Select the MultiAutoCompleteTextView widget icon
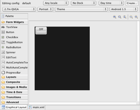Image resolution: width=140 pixels, height=110 pixels. [3, 67]
